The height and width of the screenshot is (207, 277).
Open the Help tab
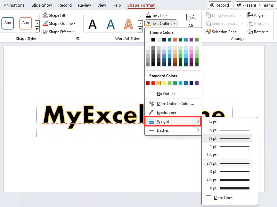pyautogui.click(x=117, y=5)
